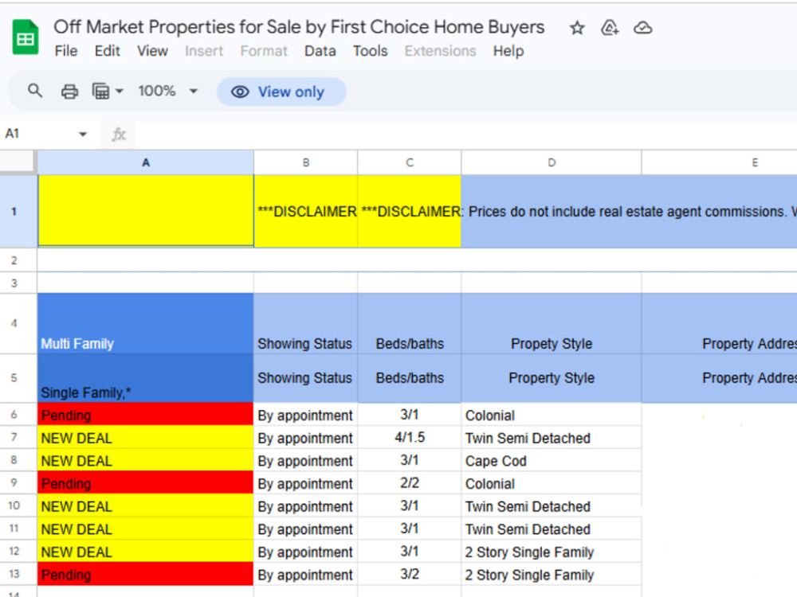797x597 pixels.
Task: Expand the A1 name box dropdown
Action: coord(82,134)
